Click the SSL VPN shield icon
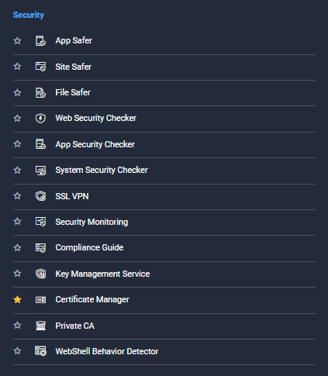328x376 pixels. tap(40, 196)
